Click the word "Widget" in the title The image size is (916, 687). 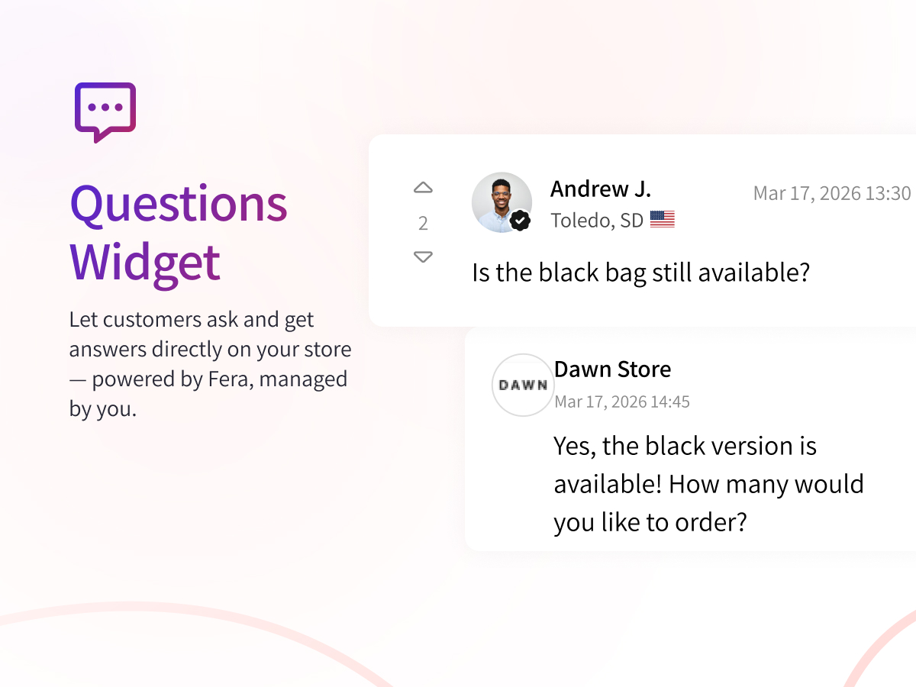tap(145, 262)
